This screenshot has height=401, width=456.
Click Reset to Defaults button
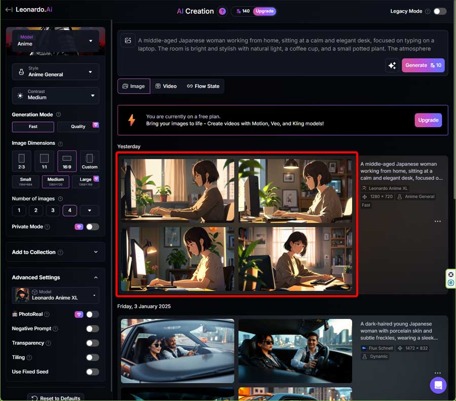point(55,398)
